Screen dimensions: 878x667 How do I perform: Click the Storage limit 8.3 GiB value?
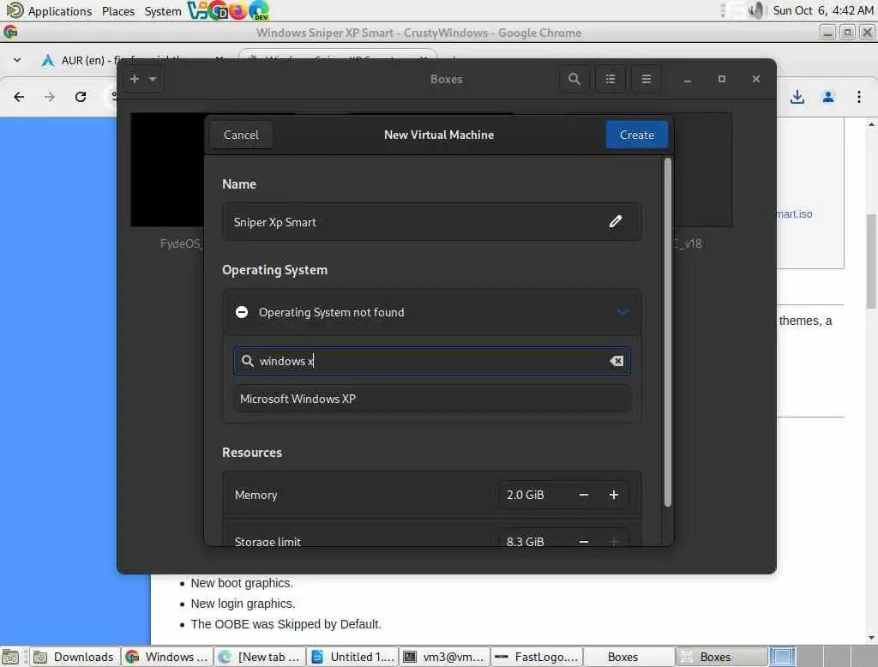526,542
